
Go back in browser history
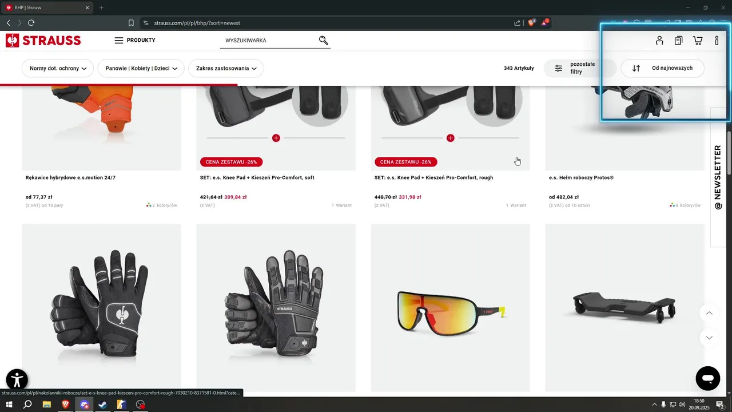coord(8,23)
